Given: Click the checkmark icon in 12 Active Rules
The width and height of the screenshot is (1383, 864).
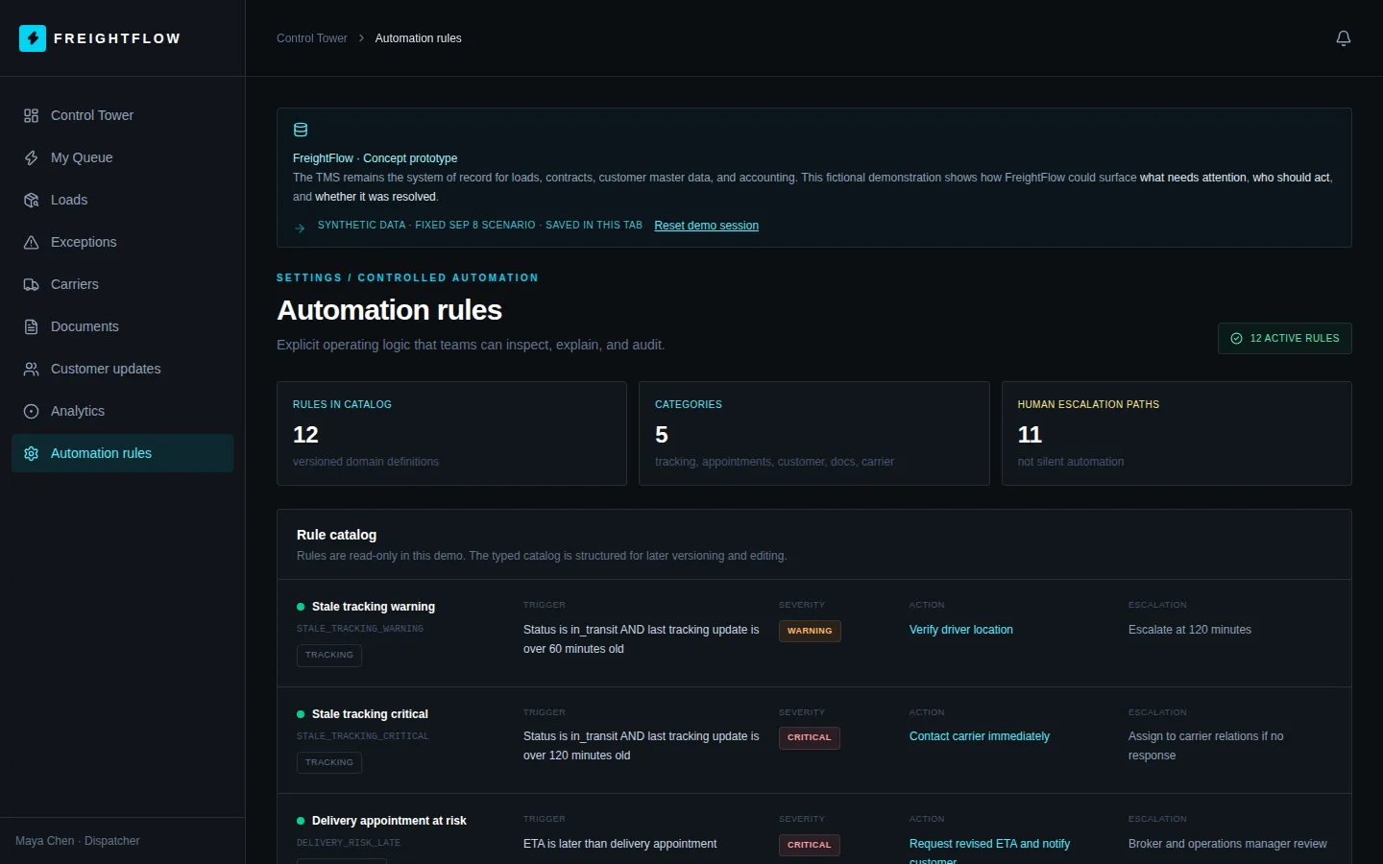Looking at the screenshot, I should [1236, 338].
